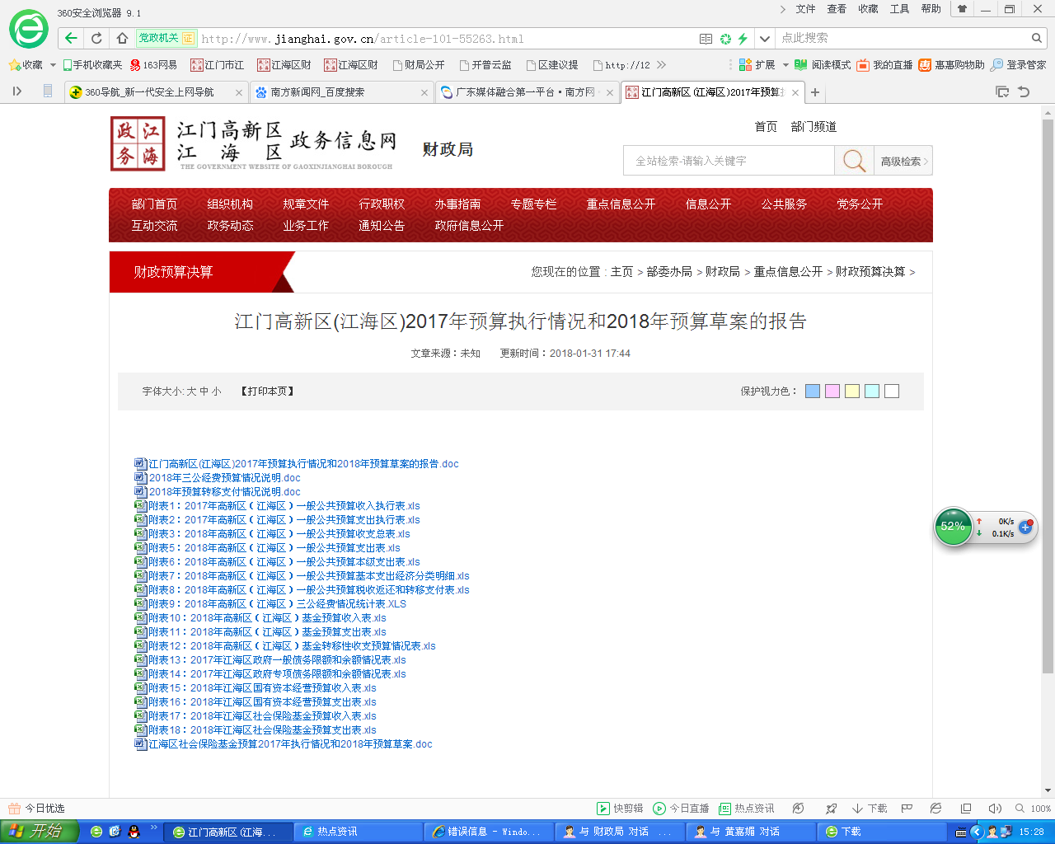Image resolution: width=1055 pixels, height=844 pixels.
Task: Download 附表18 社会保险基金预算支出表.xls
Action: click(x=262, y=730)
